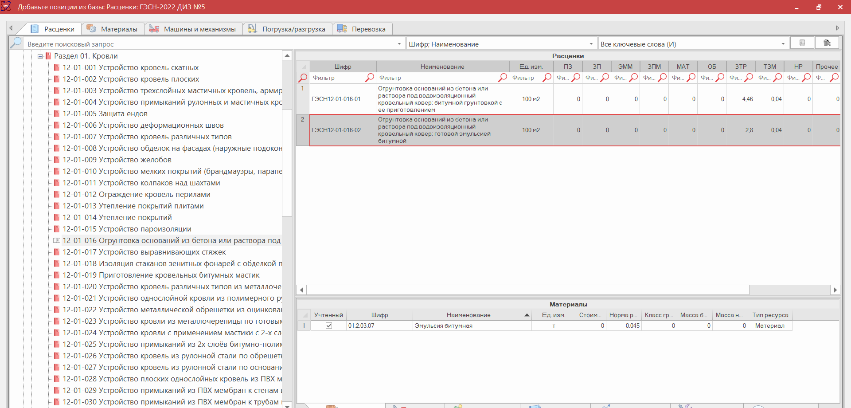Viewport: 851px width, 408px height.
Task: Click the magnifier in ЗПМ filter cell
Action: click(663, 77)
